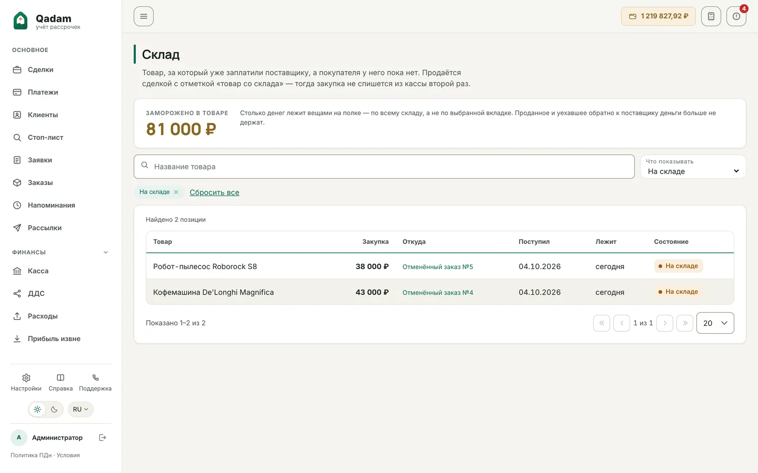Go to next page pagination arrow
This screenshot has width=758, height=473.
(665, 323)
